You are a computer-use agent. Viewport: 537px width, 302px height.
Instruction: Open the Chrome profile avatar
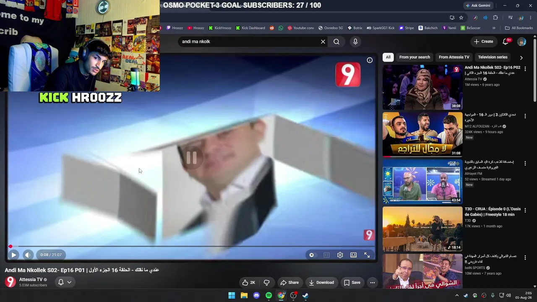pyautogui.click(x=521, y=18)
